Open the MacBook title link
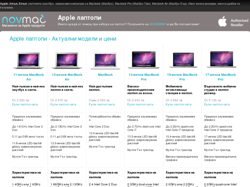 (x=105, y=75)
